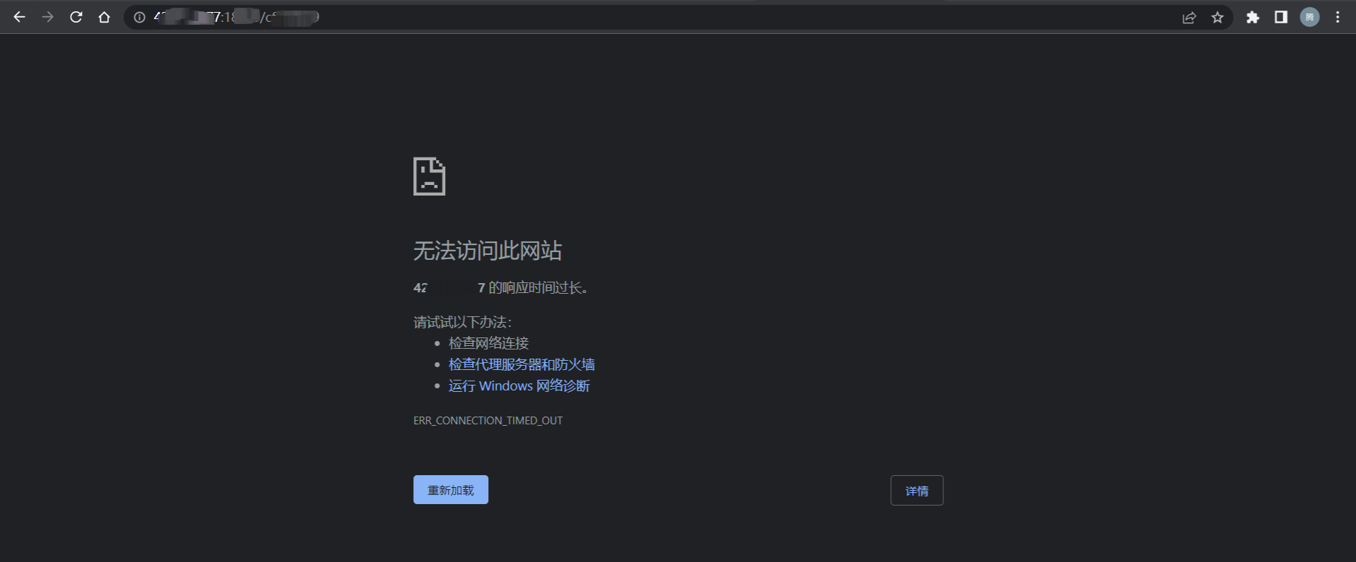The height and width of the screenshot is (562, 1356).
Task: Click the 无法访问此网站 heading
Action: (488, 251)
